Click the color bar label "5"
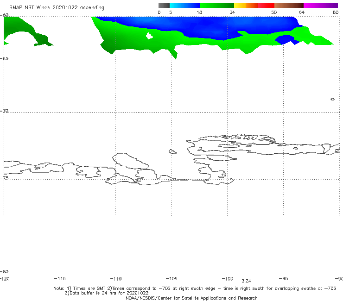343x301 pixels. tap(171, 12)
